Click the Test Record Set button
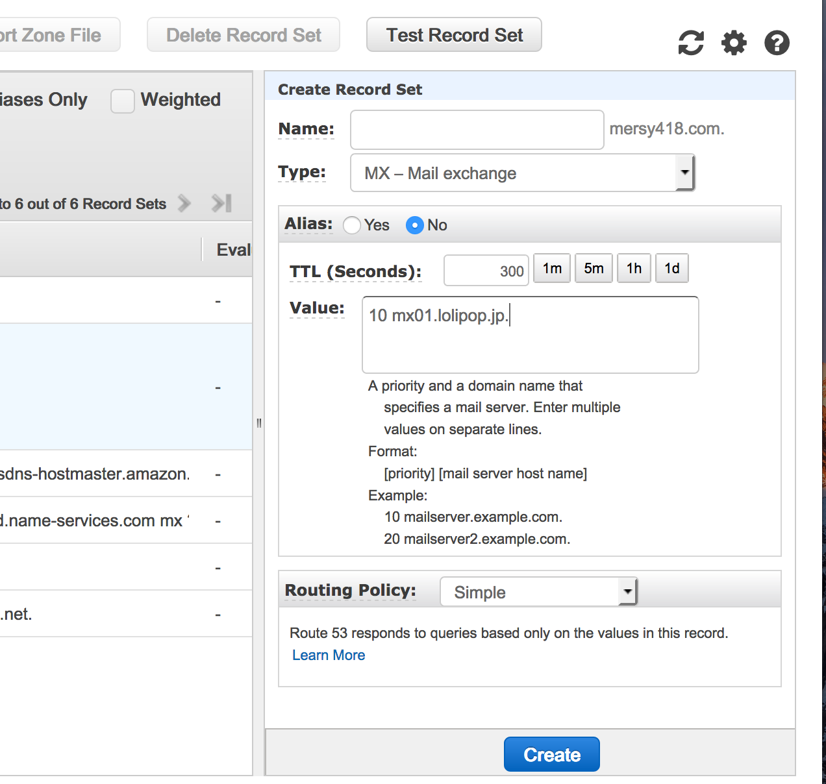 454,35
